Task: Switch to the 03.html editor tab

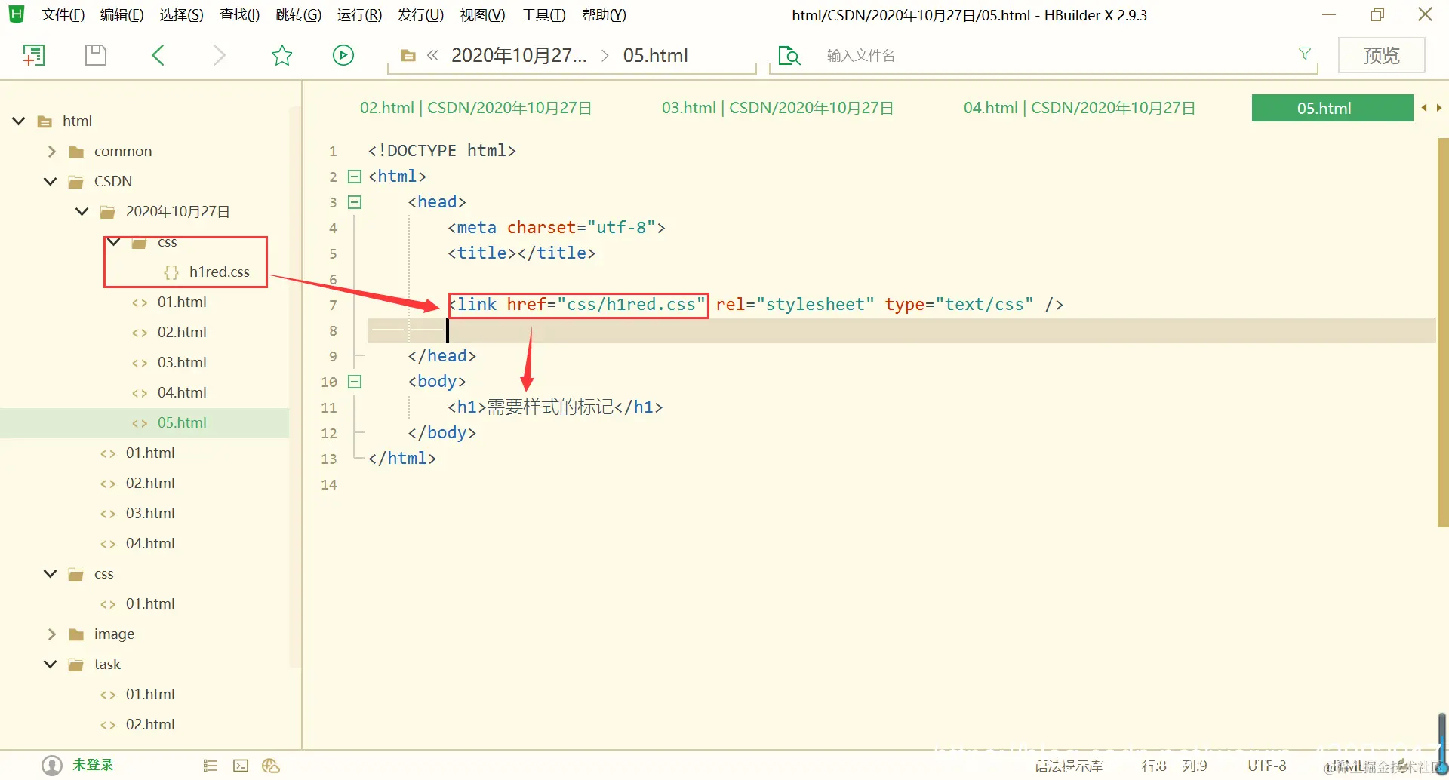Action: (777, 108)
